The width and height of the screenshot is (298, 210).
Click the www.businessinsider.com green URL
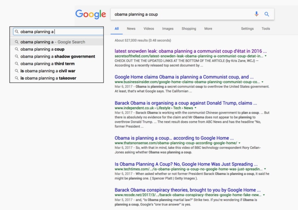click(x=187, y=82)
